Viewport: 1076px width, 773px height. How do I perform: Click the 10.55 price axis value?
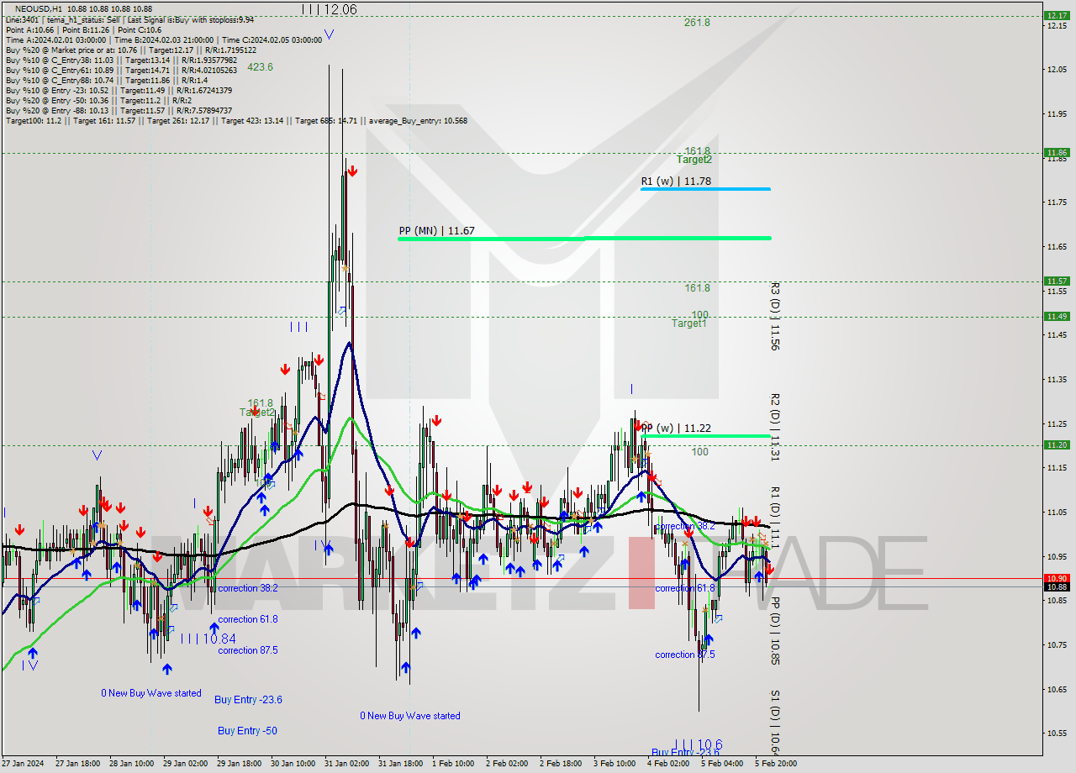pos(1057,733)
